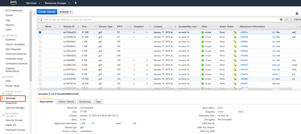Select checkbox for vol-0e53f70f3 volume

tap(40, 79)
